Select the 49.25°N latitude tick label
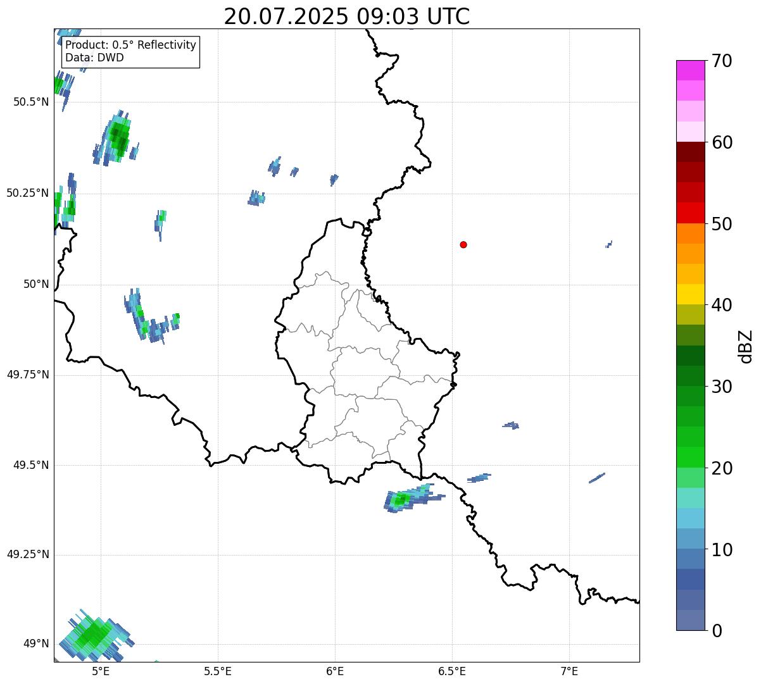 click(27, 554)
